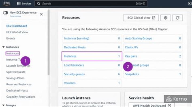Screen dimensions: 192x107
Task: Open the Key pairs resource link
Action: (131, 56)
